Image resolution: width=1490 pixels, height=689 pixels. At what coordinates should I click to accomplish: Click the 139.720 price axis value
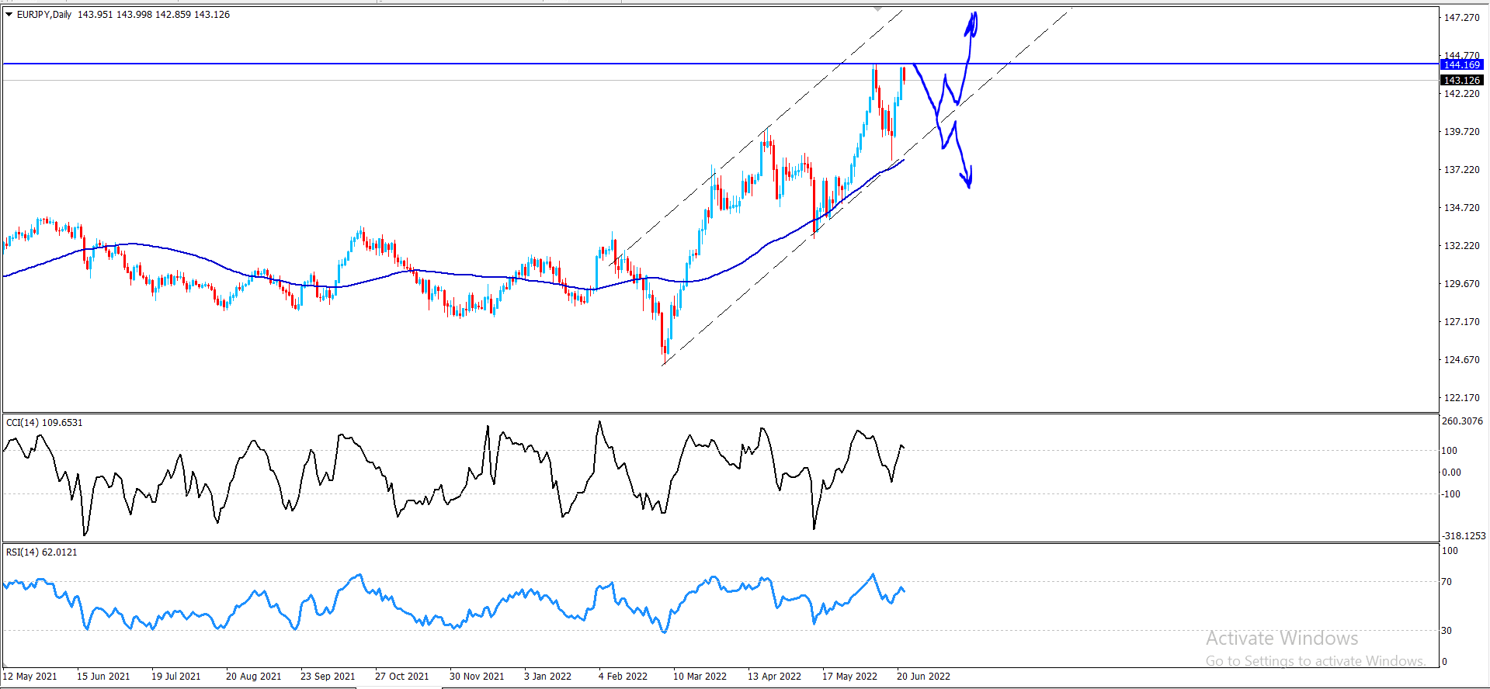(x=1461, y=131)
